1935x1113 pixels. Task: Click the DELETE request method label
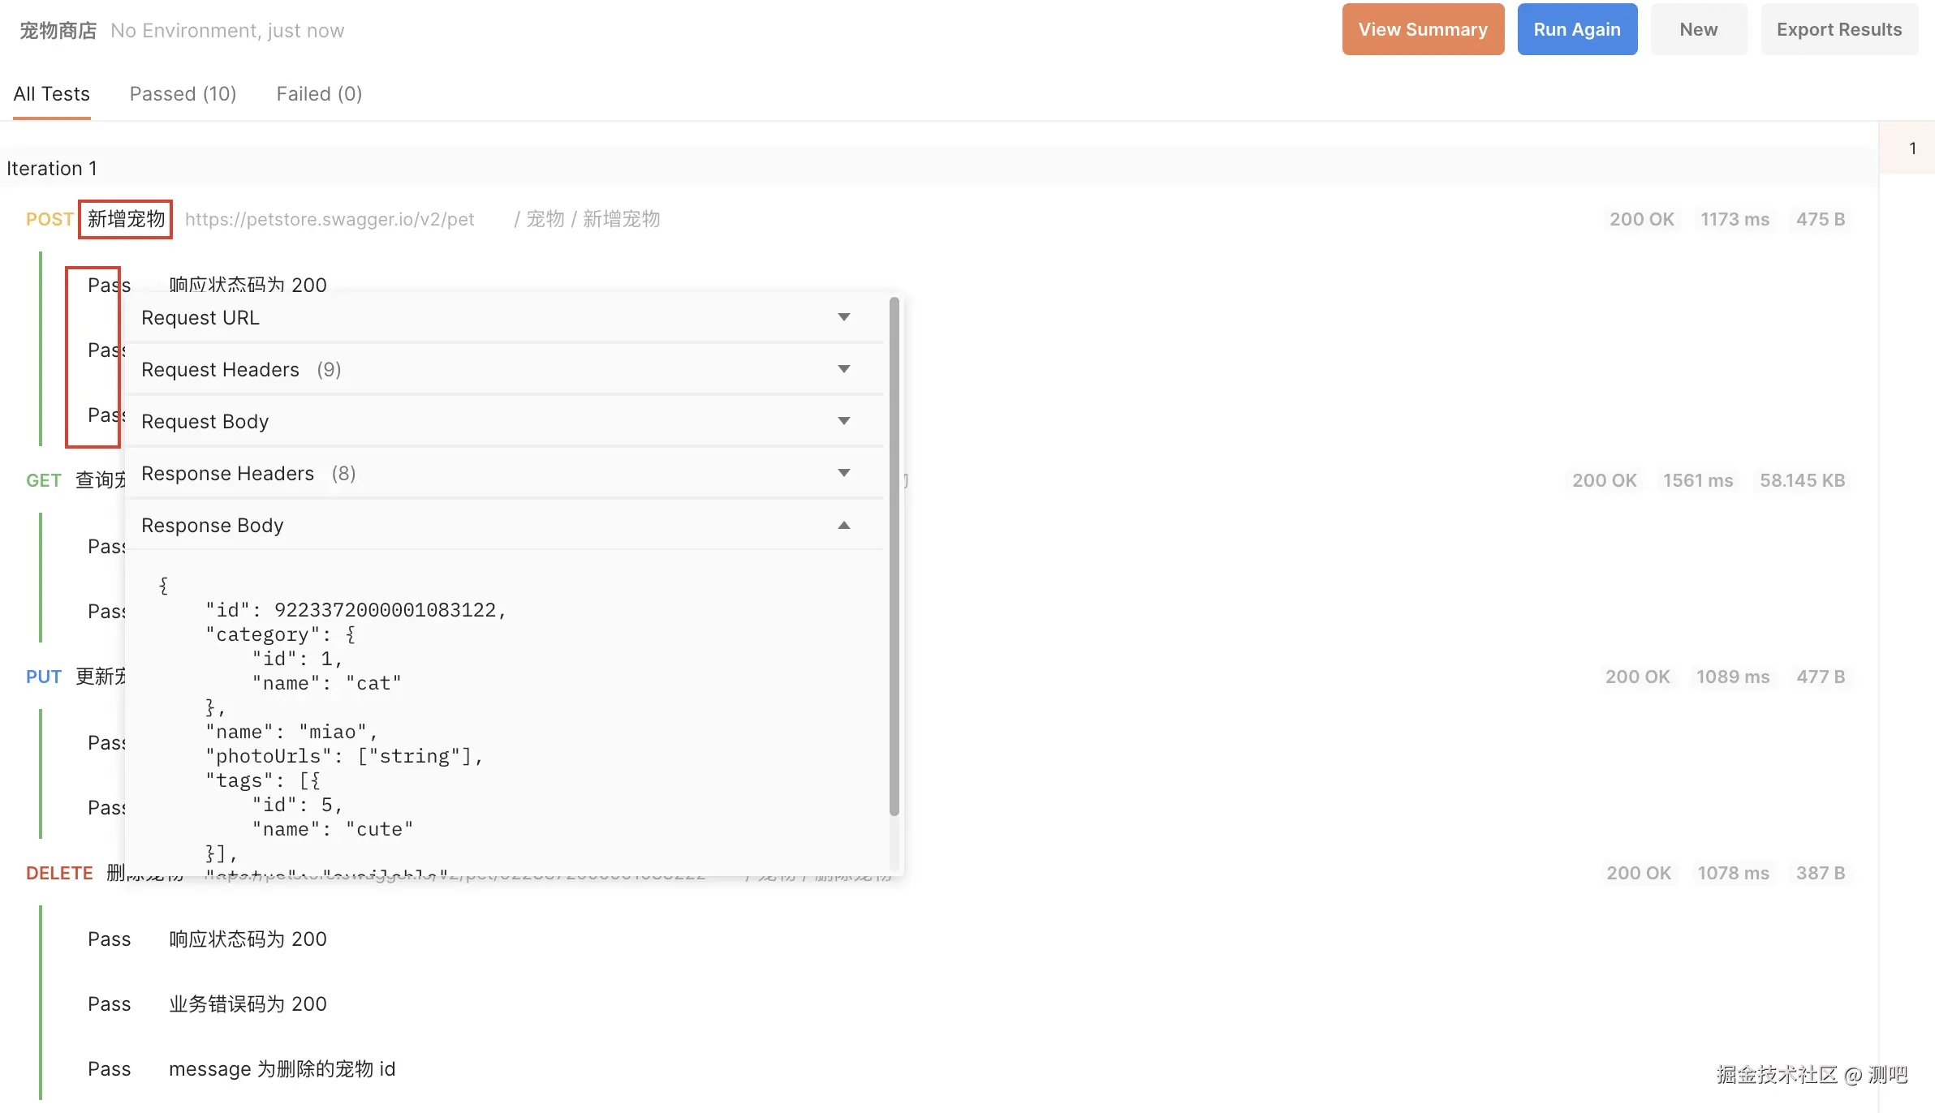[59, 873]
